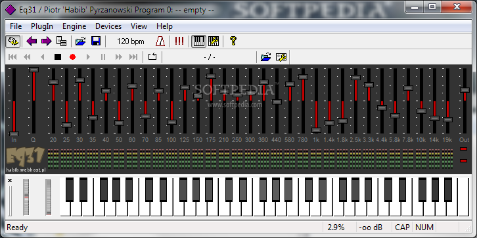Open MIDI file with transport-bar folder icon
The image size is (477, 238).
(265, 57)
